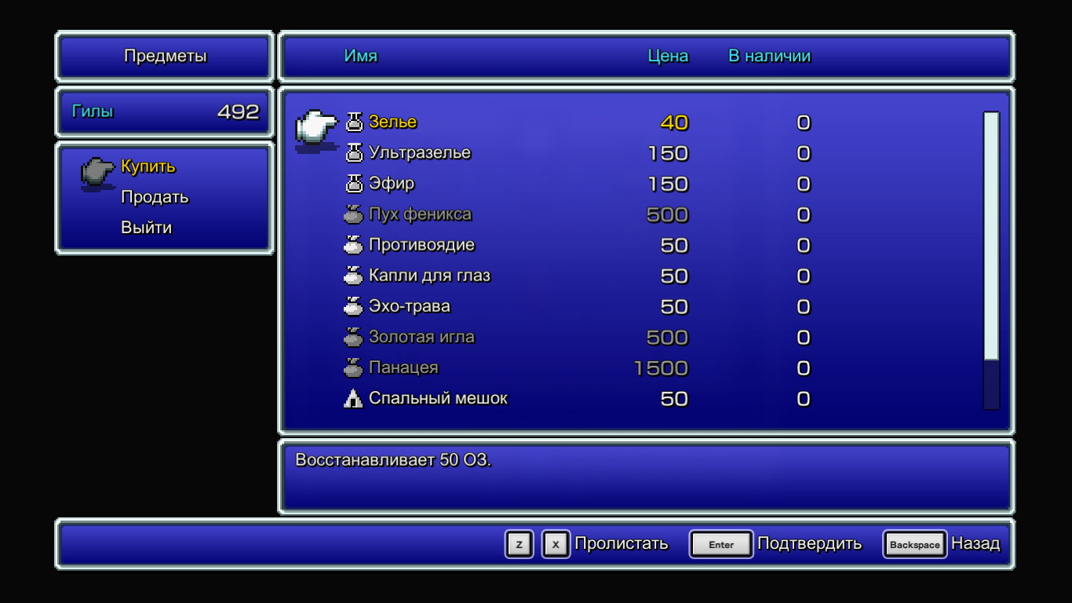Click the pouch icon beside Противоядие
This screenshot has height=603, width=1072.
pyautogui.click(x=354, y=244)
